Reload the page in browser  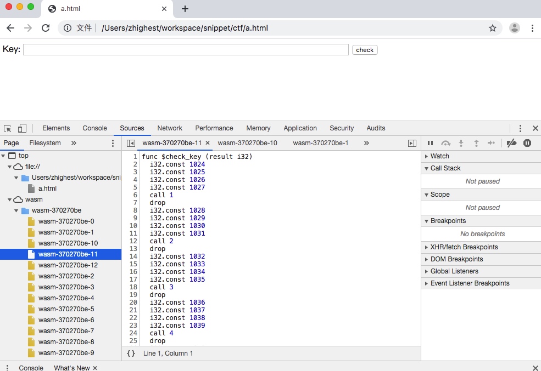(x=46, y=28)
